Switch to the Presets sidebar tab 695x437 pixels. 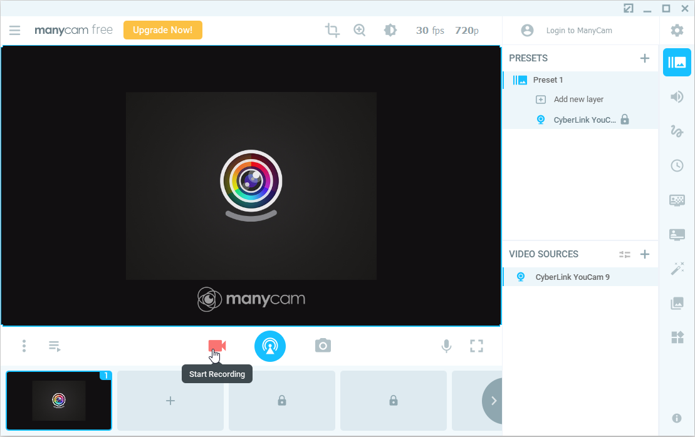(677, 63)
